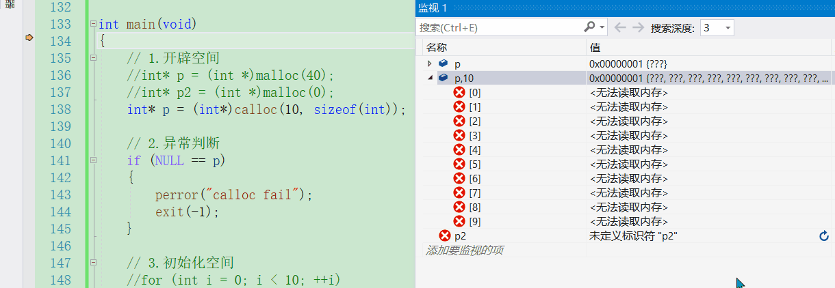Image resolution: width=835 pixels, height=288 pixels.
Task: Click the forward arrow next to watch search
Action: point(638,27)
